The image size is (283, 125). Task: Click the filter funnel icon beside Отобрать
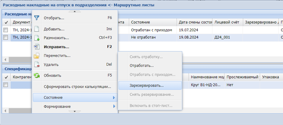37,18
